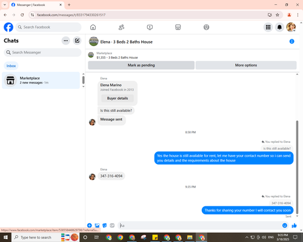
Task: Click the message text field Aa
Action: 200,226
